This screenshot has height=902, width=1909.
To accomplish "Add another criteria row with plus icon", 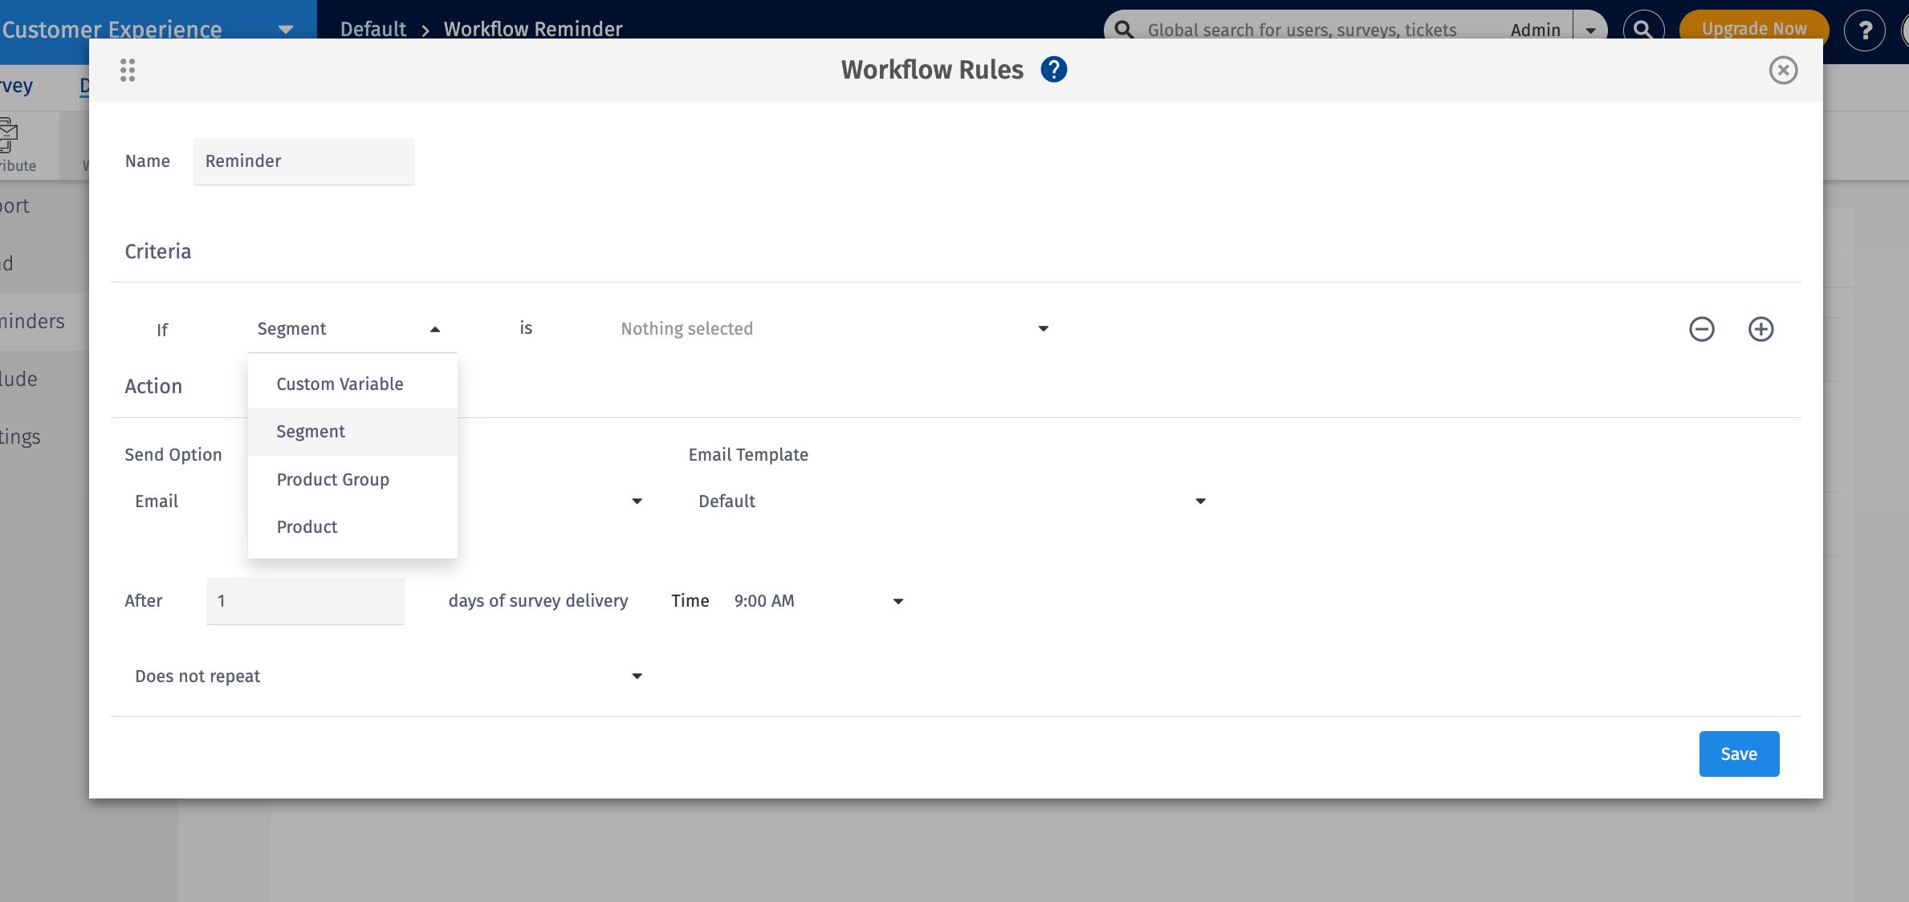I will click(x=1760, y=329).
